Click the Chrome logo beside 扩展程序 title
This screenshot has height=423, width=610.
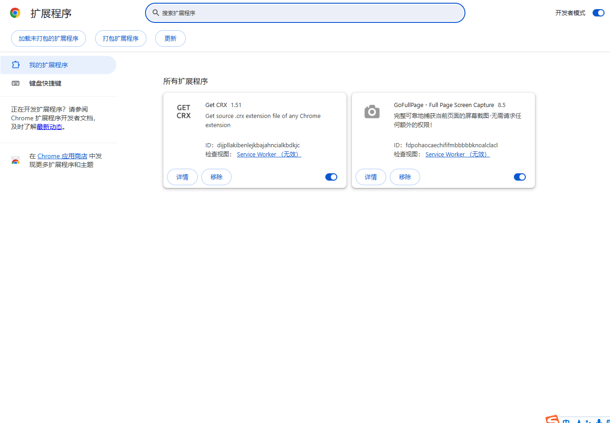click(x=15, y=13)
